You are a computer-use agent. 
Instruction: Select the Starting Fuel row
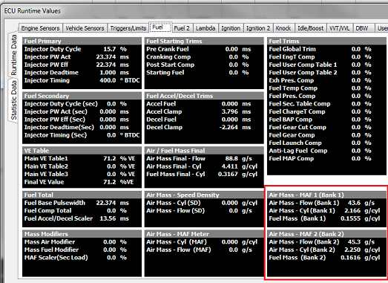pyautogui.click(x=204, y=73)
